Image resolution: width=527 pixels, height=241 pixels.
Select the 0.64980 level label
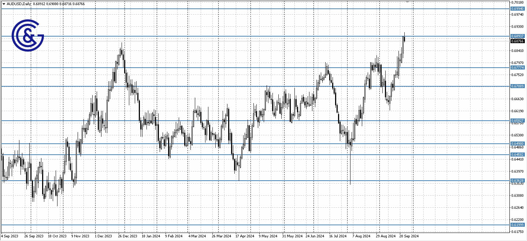(517, 144)
